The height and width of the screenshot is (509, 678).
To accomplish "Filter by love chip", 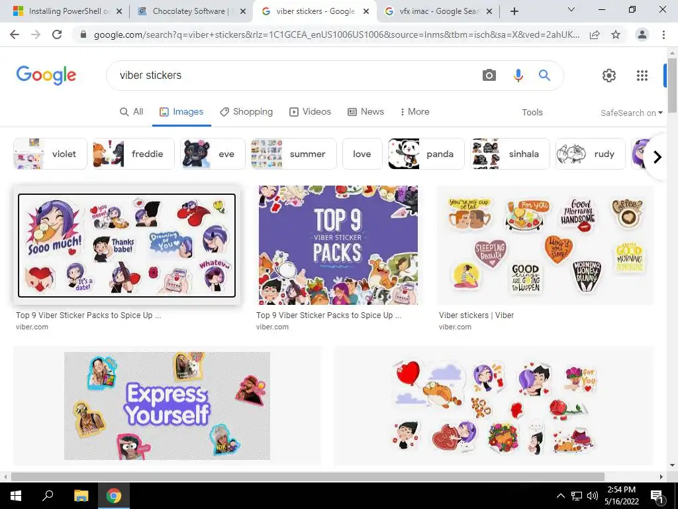I will click(x=362, y=154).
